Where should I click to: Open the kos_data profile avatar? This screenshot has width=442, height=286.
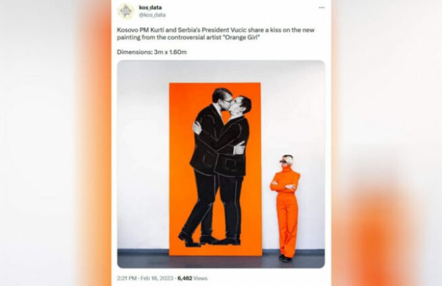pyautogui.click(x=126, y=11)
